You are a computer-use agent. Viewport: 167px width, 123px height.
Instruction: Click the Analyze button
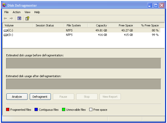17,97
